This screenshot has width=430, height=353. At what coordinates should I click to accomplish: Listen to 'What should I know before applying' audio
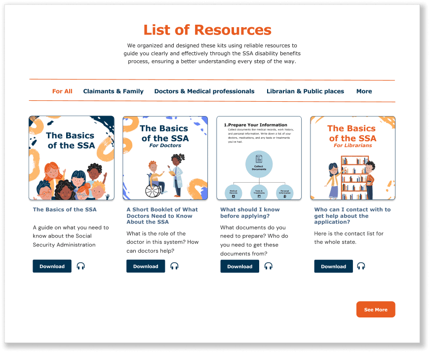(268, 266)
